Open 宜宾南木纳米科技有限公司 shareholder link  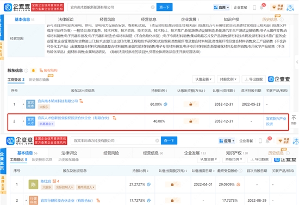pyautogui.click(x=58, y=101)
